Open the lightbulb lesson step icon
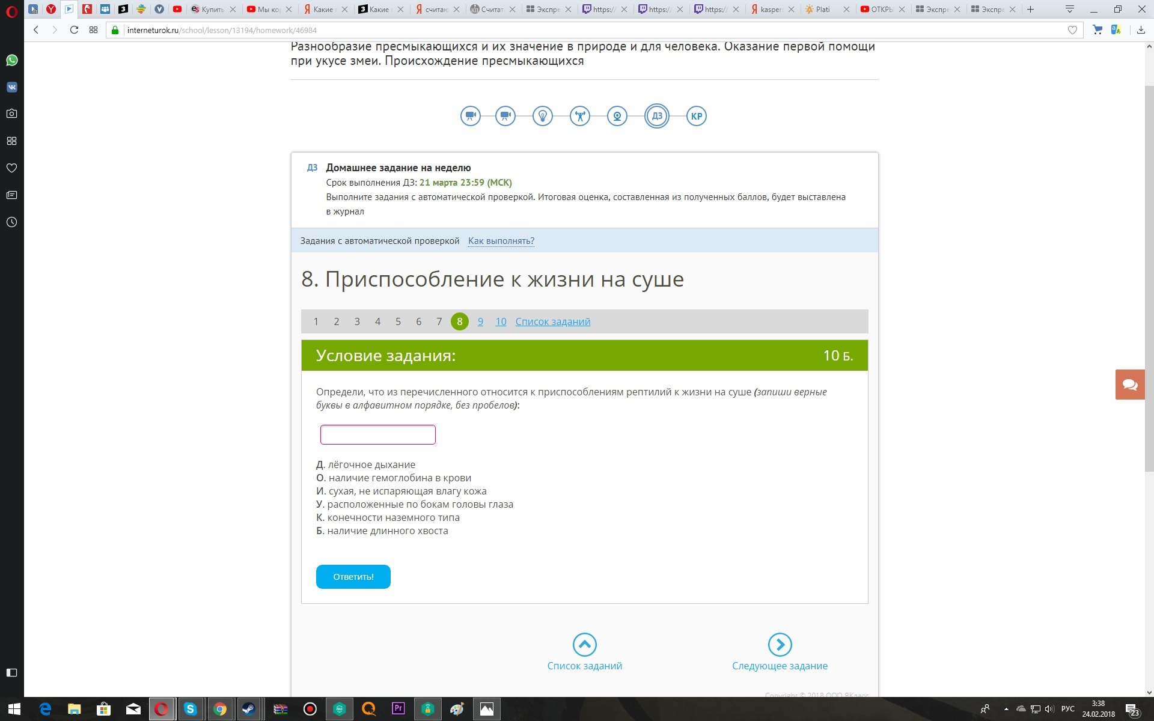Viewport: 1154px width, 721px height. 543,116
